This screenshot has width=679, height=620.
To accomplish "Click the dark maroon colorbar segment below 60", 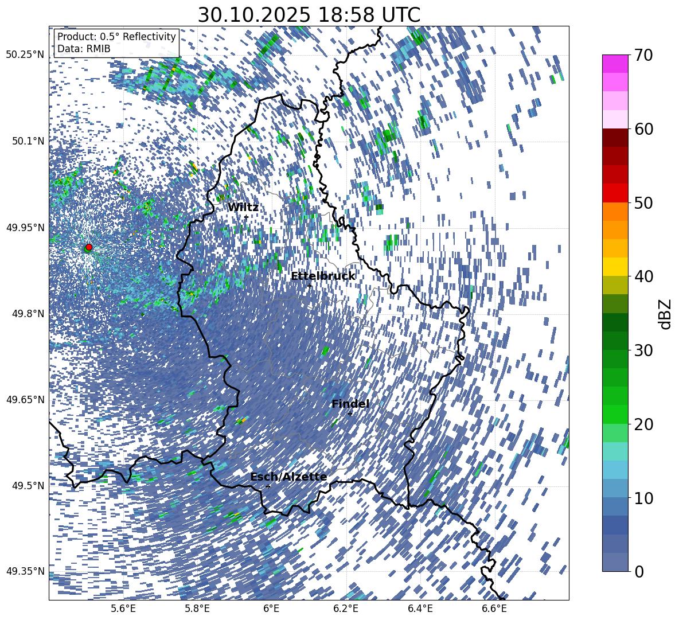I will 615,138.
